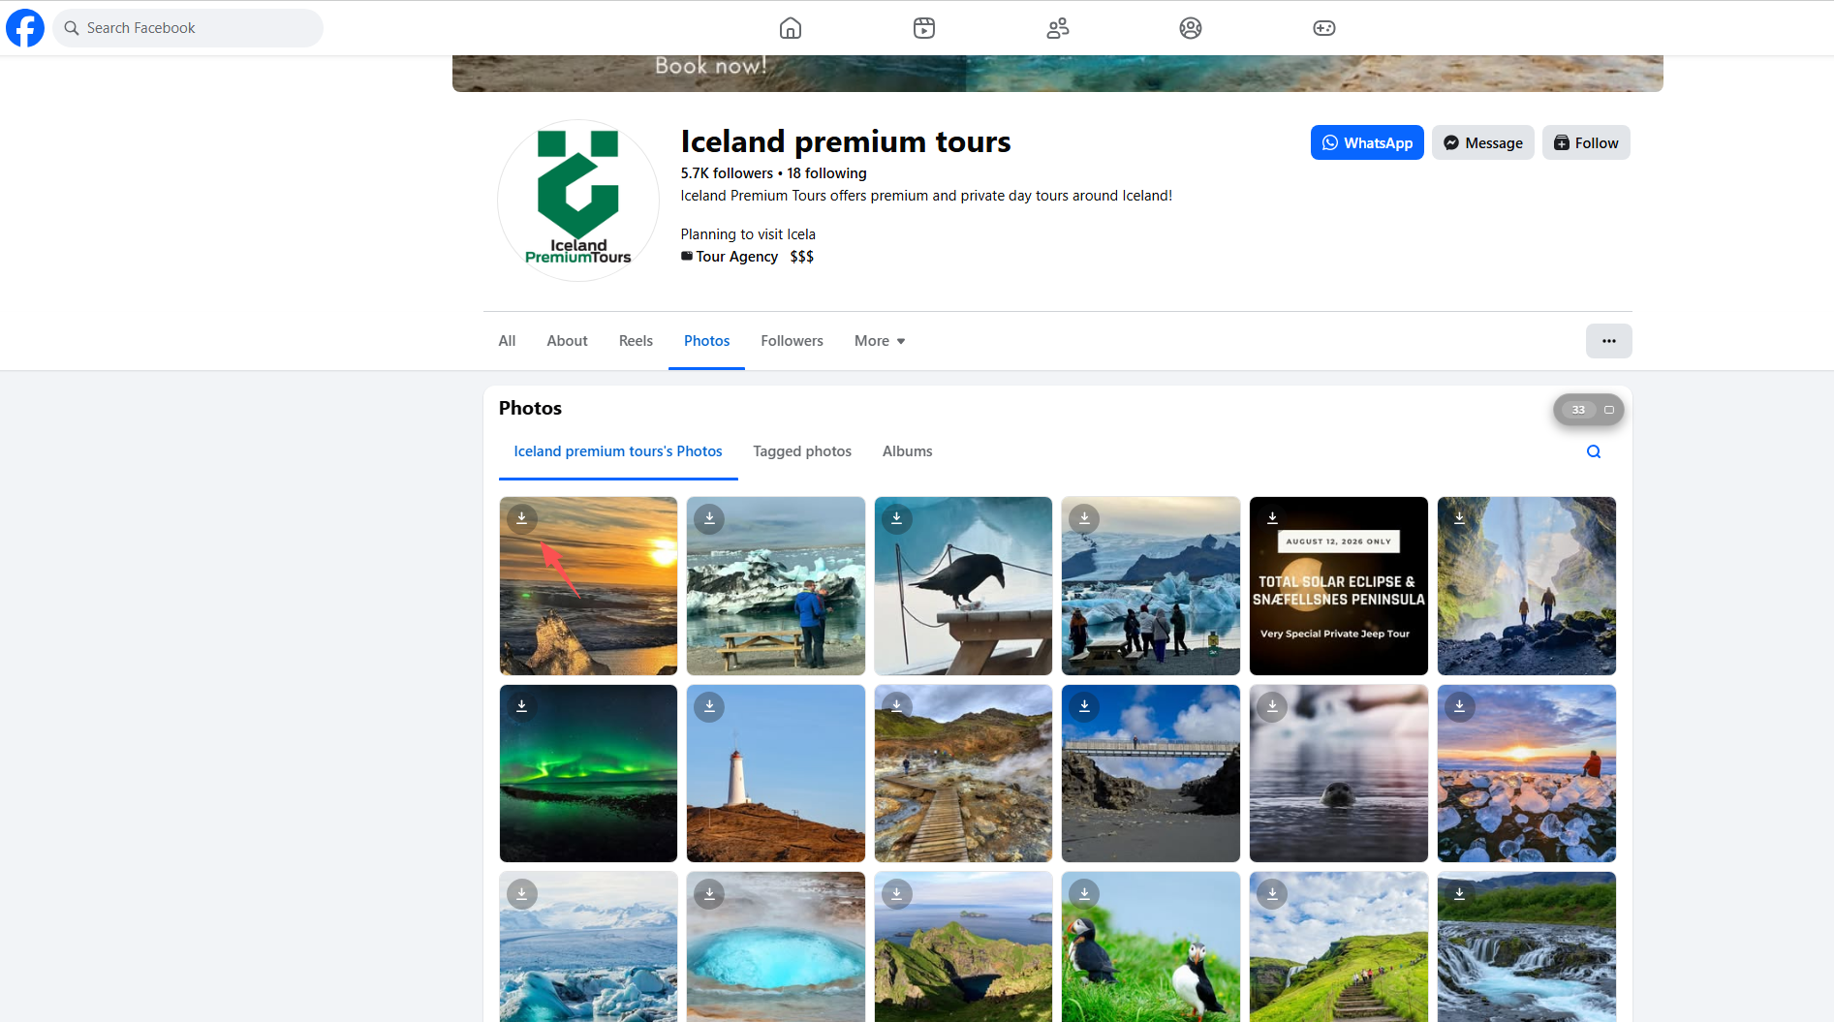Image resolution: width=1834 pixels, height=1022 pixels.
Task: Click download icon on the puffins photo
Action: pos(1085,894)
